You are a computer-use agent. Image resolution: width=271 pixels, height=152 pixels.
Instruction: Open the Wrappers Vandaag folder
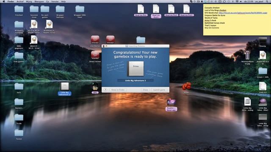(x=19, y=24)
